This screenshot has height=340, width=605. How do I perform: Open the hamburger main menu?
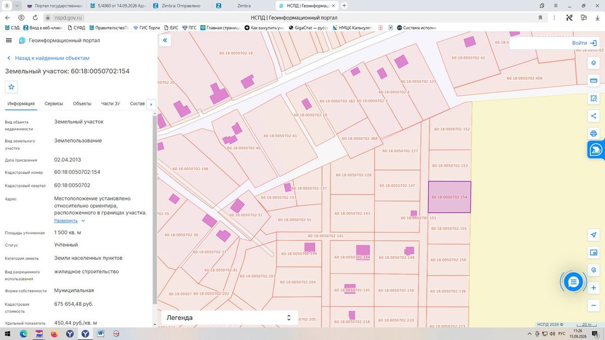point(9,40)
